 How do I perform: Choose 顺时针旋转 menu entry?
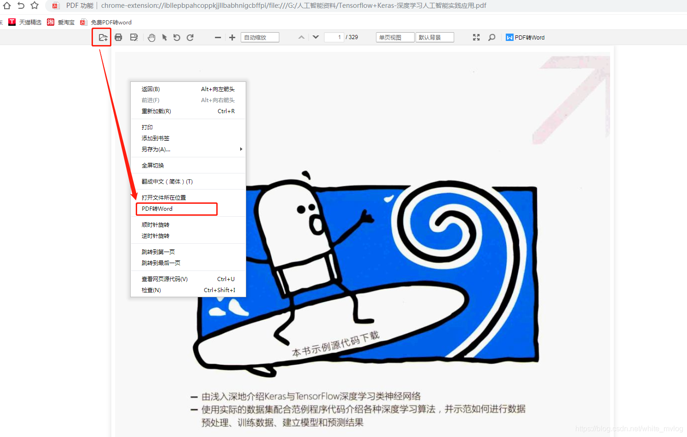click(188, 225)
